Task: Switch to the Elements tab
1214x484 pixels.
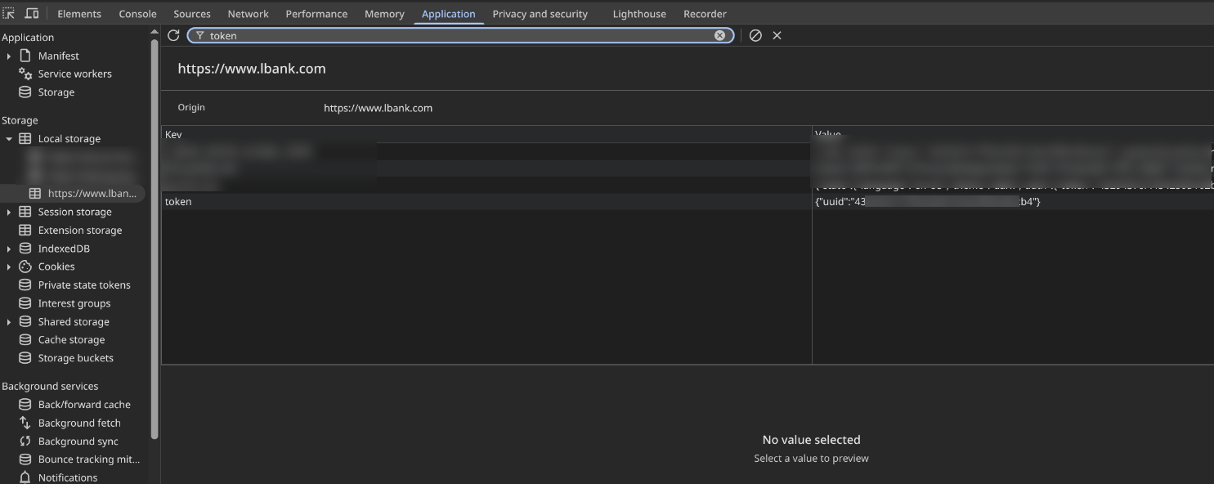Action: tap(79, 14)
